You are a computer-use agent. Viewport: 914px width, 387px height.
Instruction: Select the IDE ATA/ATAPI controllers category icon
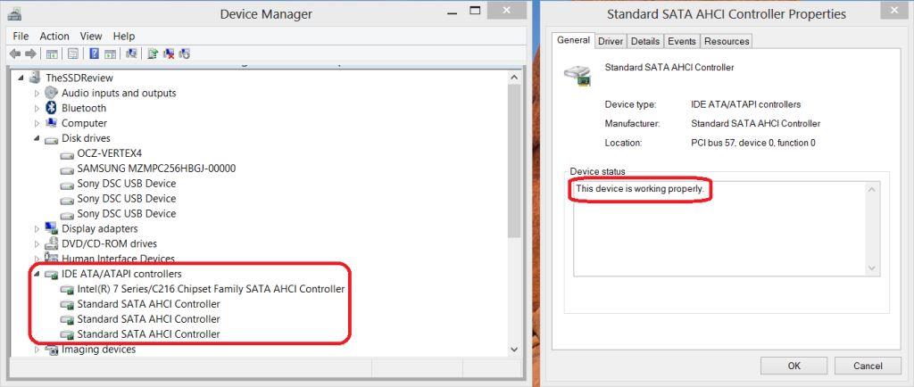52,274
